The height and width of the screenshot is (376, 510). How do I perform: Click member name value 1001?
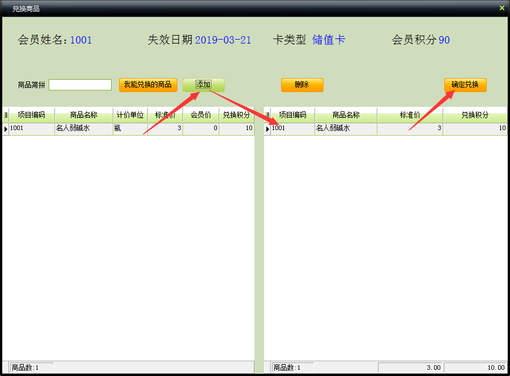(81, 40)
